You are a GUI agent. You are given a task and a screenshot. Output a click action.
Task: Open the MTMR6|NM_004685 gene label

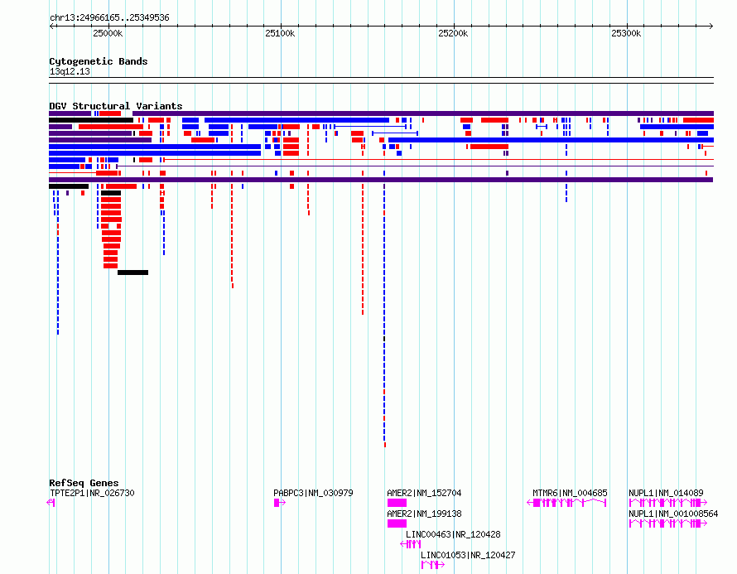[570, 493]
